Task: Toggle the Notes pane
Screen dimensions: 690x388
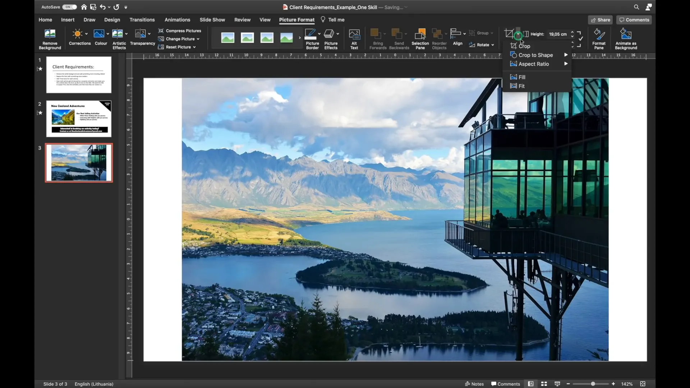Action: (474, 384)
